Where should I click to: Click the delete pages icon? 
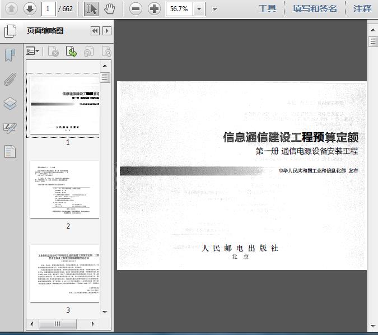[54, 52]
